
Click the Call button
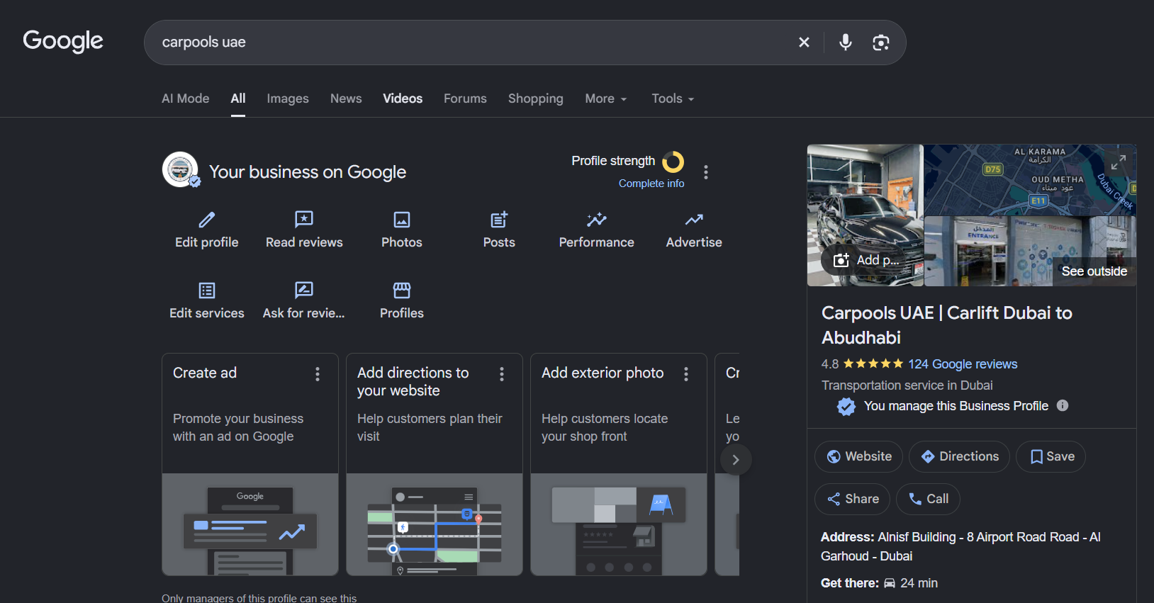[x=928, y=500]
